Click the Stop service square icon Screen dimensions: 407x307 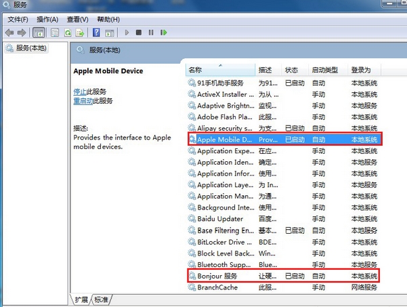139,32
